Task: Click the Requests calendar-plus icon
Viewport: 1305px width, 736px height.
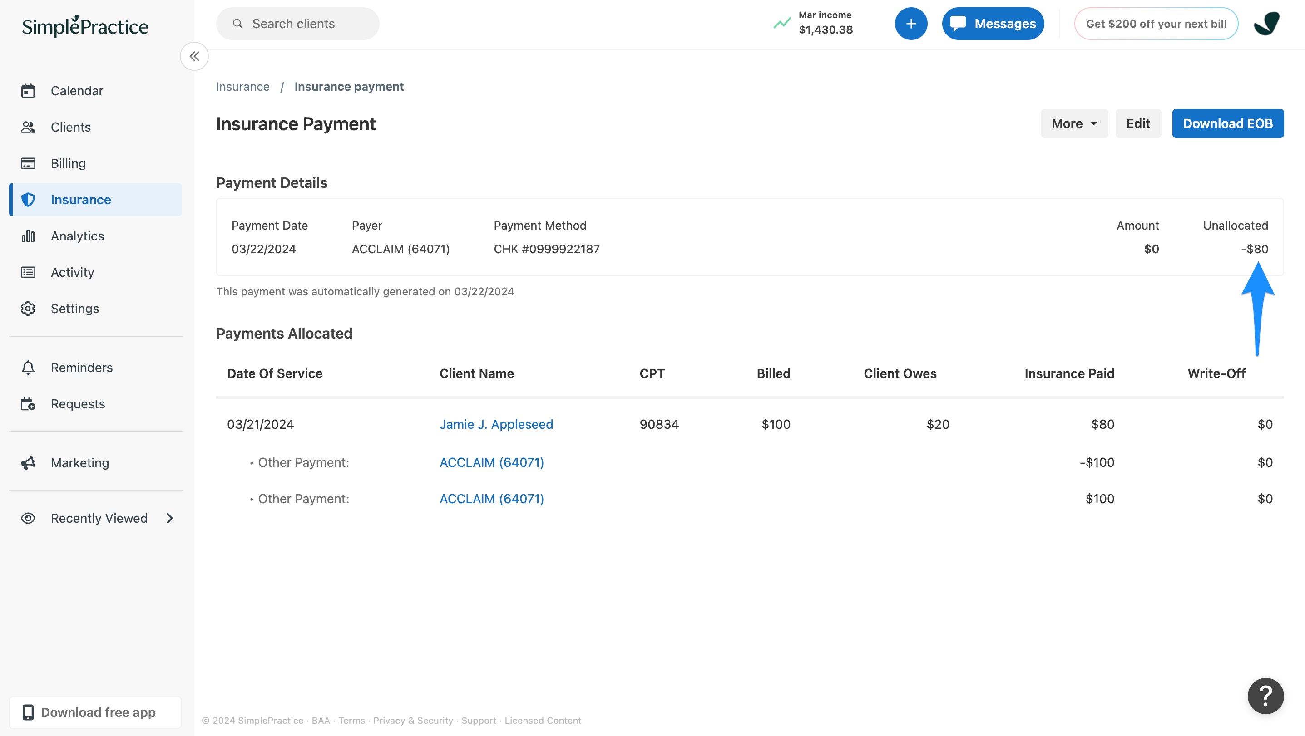Action: pos(28,404)
